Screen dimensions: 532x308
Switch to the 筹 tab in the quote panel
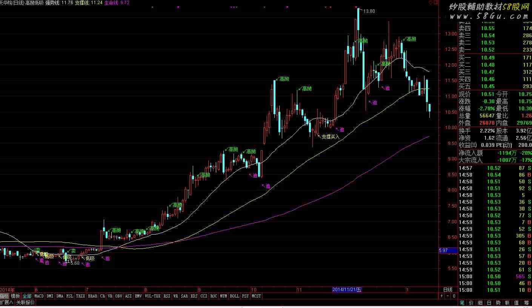(526, 302)
